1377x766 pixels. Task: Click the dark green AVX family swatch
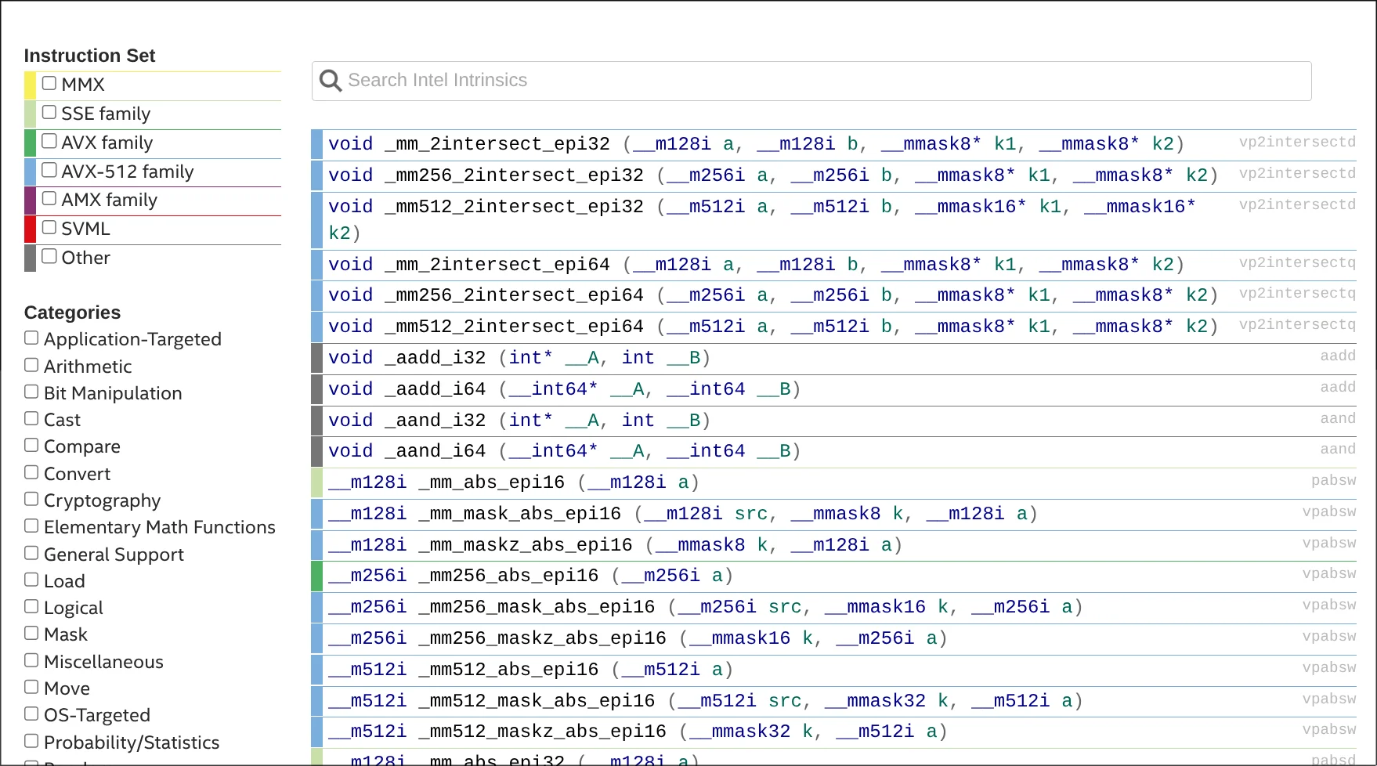pyautogui.click(x=30, y=143)
